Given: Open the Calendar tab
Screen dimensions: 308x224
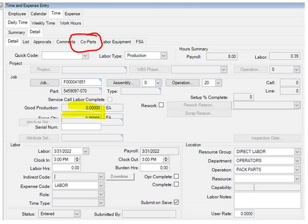Looking at the screenshot, I should (39, 14).
